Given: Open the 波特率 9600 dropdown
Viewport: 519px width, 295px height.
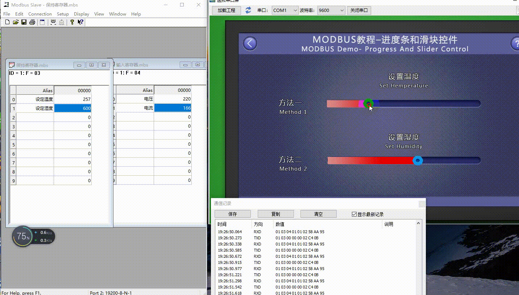Looking at the screenshot, I should (x=331, y=10).
